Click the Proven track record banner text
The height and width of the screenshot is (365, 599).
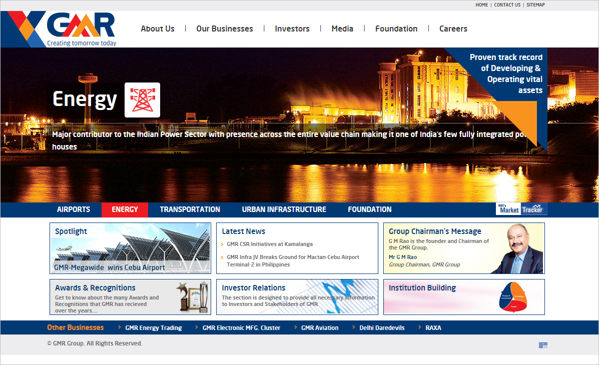[x=506, y=73]
